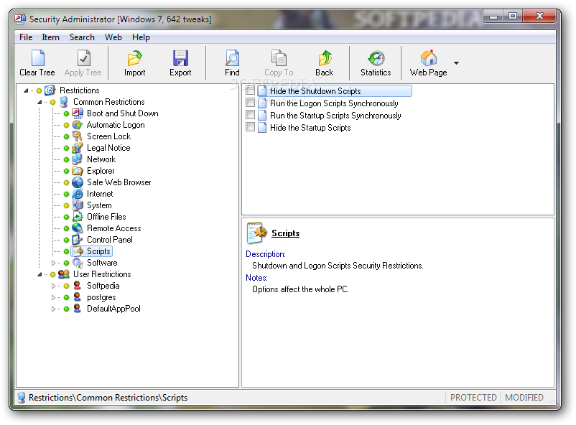Image resolution: width=576 pixels, height=425 pixels.
Task: Open Statistics from the toolbar
Action: [376, 58]
